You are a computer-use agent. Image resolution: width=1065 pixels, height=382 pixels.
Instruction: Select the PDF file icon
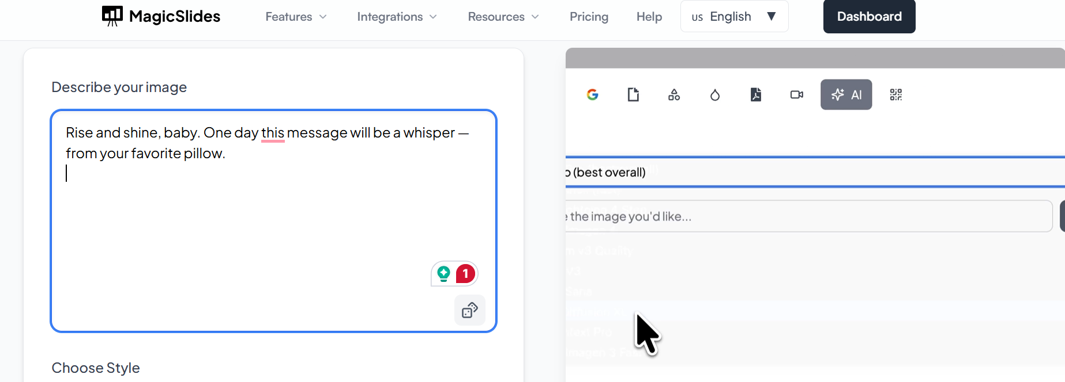pyautogui.click(x=756, y=95)
